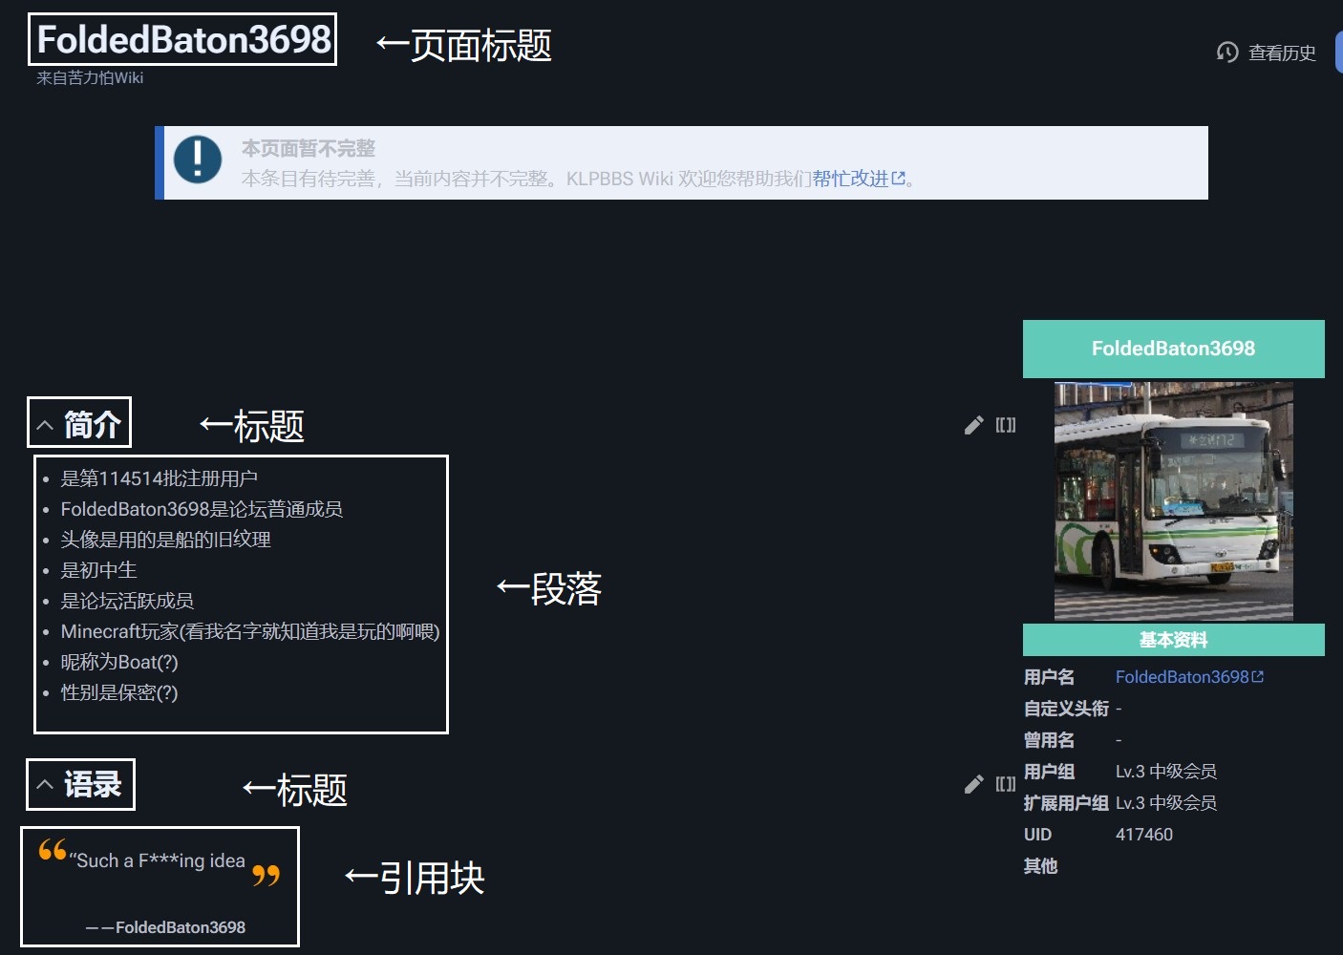This screenshot has width=1343, height=955.
Task: Click the 曾用名 label in infobox
Action: [1049, 740]
